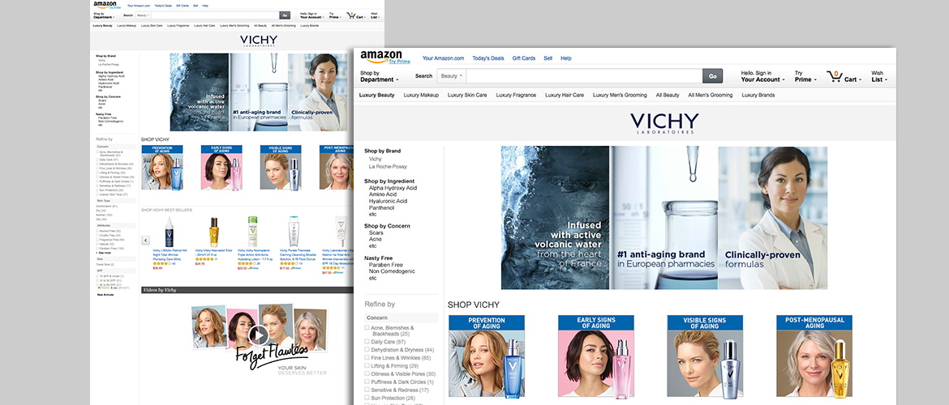This screenshot has width=949, height=405.
Task: Tick Fine Lines & Wrinkles (85) on foreground page
Action: pos(367,357)
